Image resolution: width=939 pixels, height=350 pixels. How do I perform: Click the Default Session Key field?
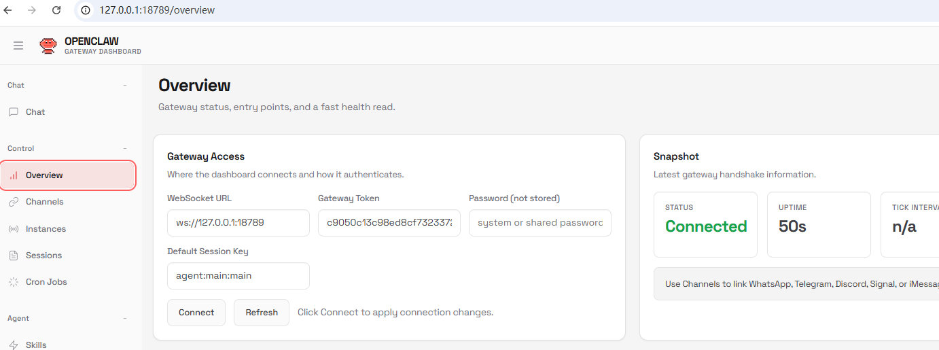238,276
